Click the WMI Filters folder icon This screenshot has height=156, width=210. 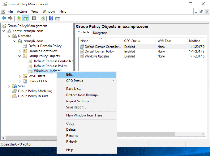tap(25, 76)
